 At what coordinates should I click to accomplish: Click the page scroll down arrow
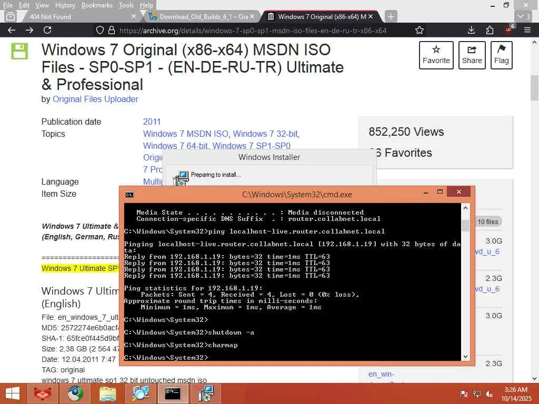pos(534,379)
